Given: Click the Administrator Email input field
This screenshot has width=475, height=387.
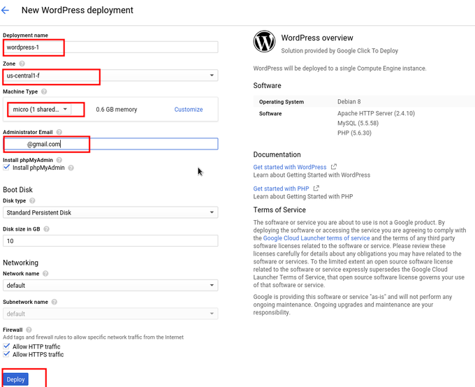Looking at the screenshot, I should tap(110, 144).
